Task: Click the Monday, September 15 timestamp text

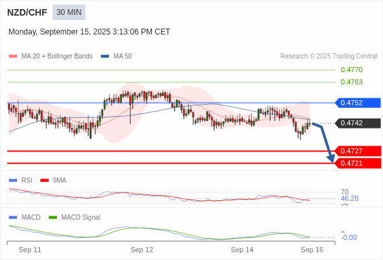Action: click(x=89, y=32)
